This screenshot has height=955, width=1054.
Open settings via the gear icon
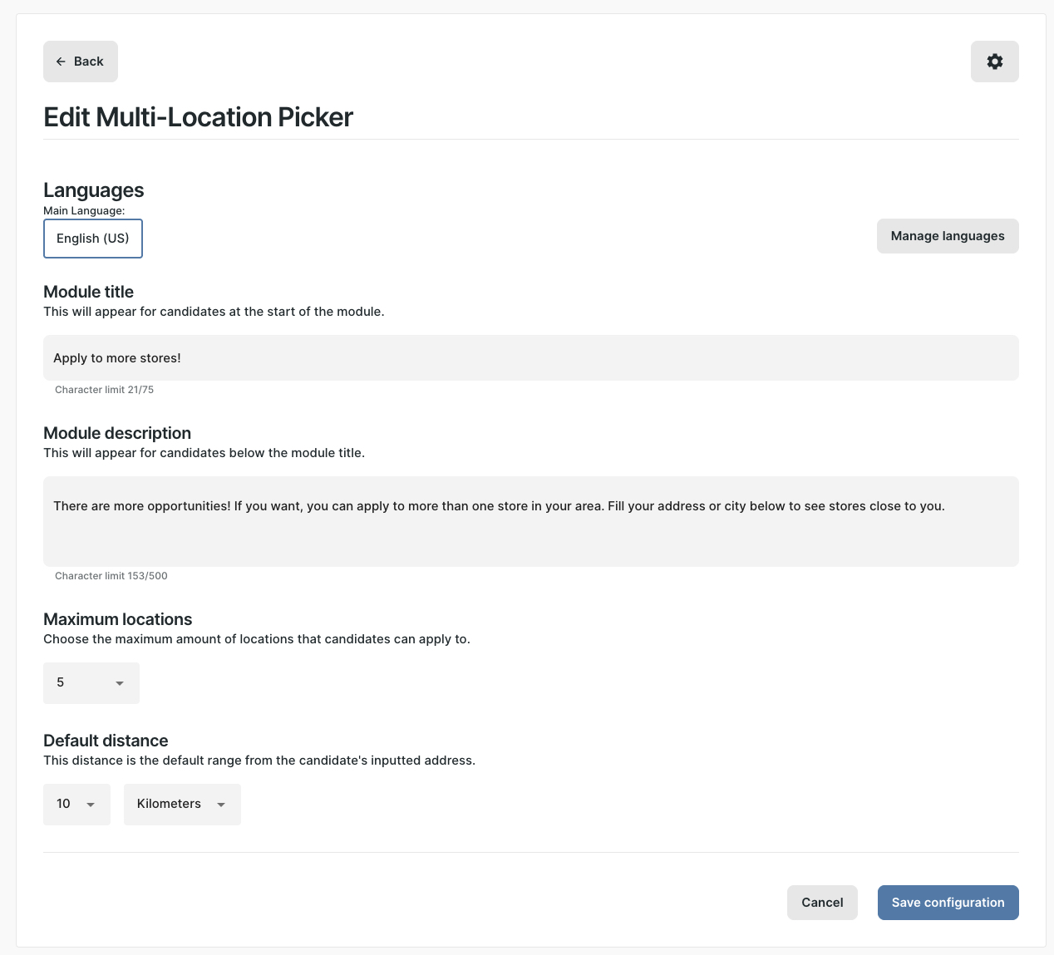(994, 62)
